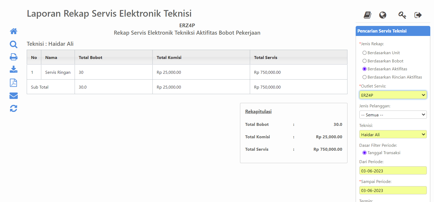Screen dimensions: 434x202
Task: Click the envelope email icon
Action: click(13, 95)
